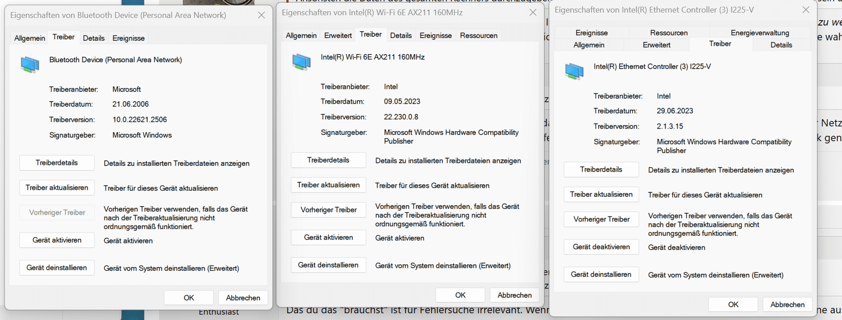The image size is (842, 320).
Task: Click the Wi-Fi 6E AX211 adapter icon
Action: click(x=302, y=62)
